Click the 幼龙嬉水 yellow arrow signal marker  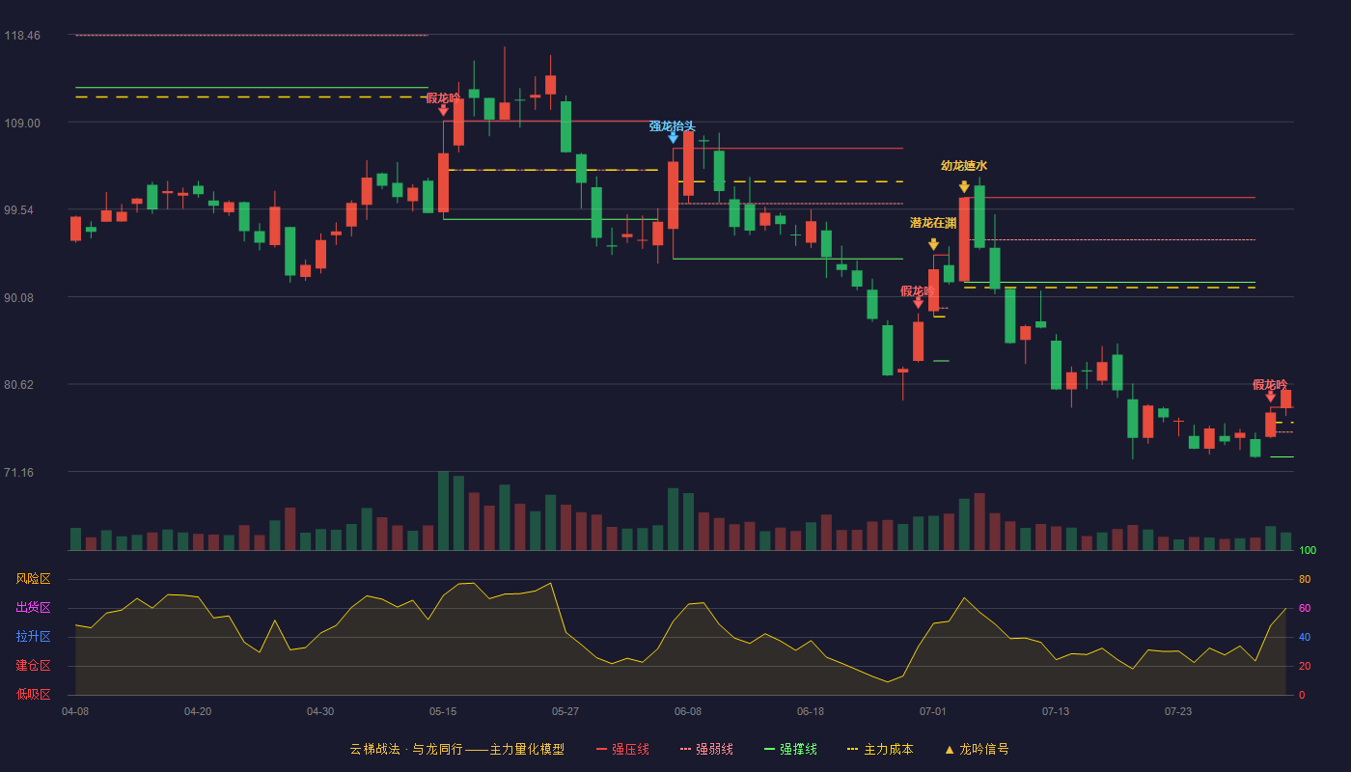coord(964,187)
